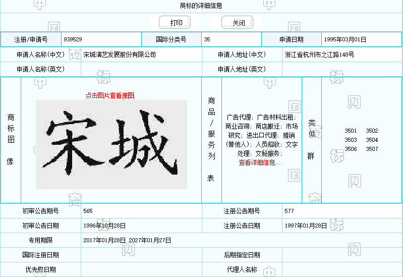Click the 专用期限 label
Screen dimensions: 403x277
[x=41, y=240]
